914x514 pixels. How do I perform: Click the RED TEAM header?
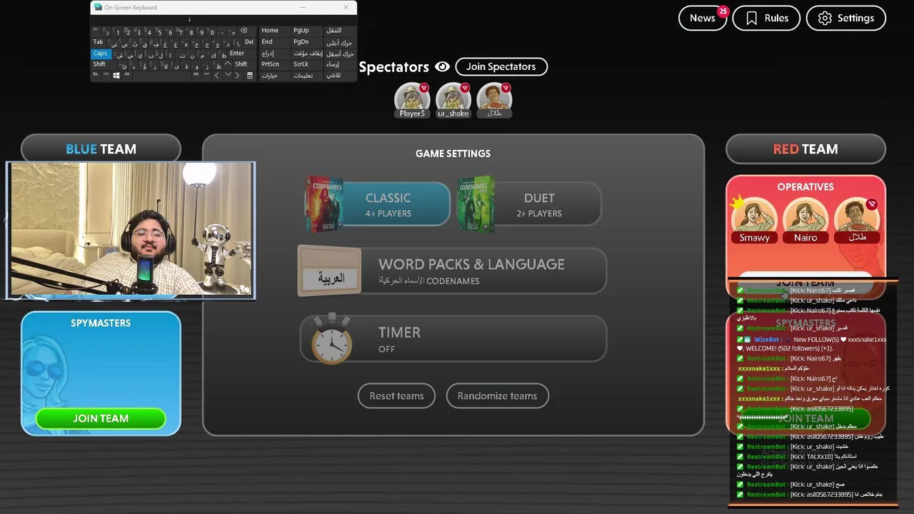[805, 149]
